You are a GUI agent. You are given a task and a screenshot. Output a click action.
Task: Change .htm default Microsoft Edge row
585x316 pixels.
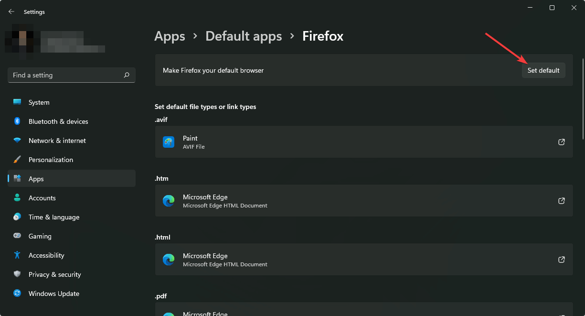364,201
